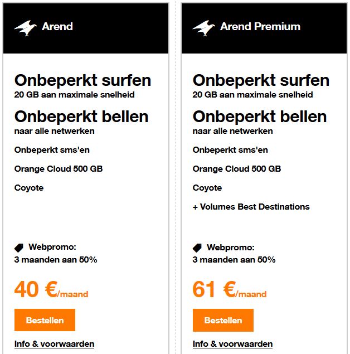This screenshot has height=354, width=350.
Task: Click the eagle logo beside Arend Premium
Action: click(203, 28)
